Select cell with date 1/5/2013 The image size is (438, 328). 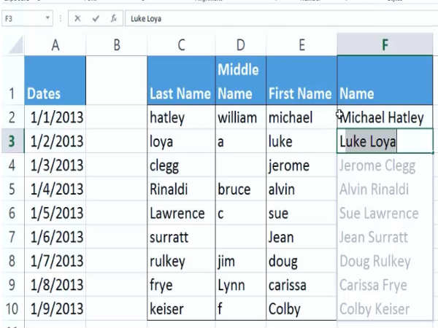tap(55, 214)
